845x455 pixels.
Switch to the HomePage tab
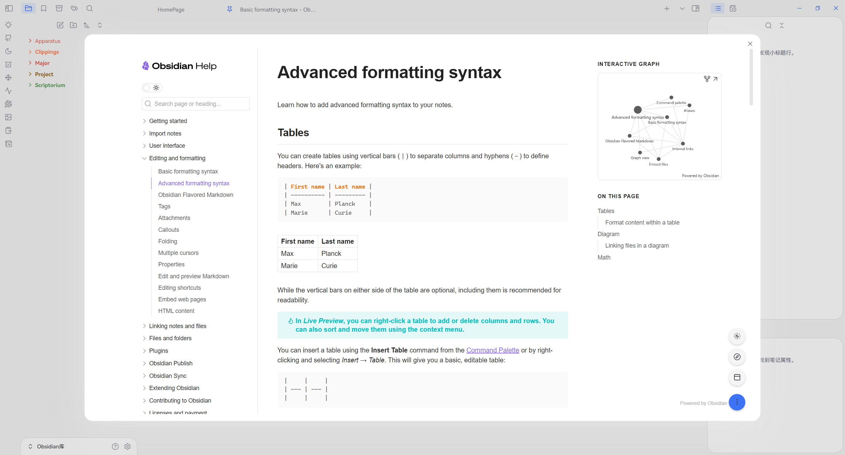pyautogui.click(x=171, y=10)
